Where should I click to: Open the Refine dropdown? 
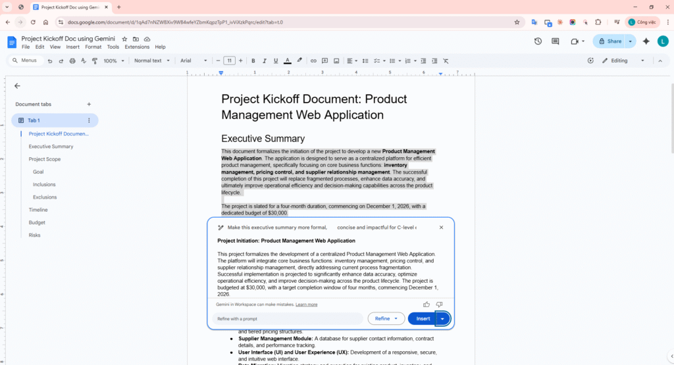click(386, 319)
